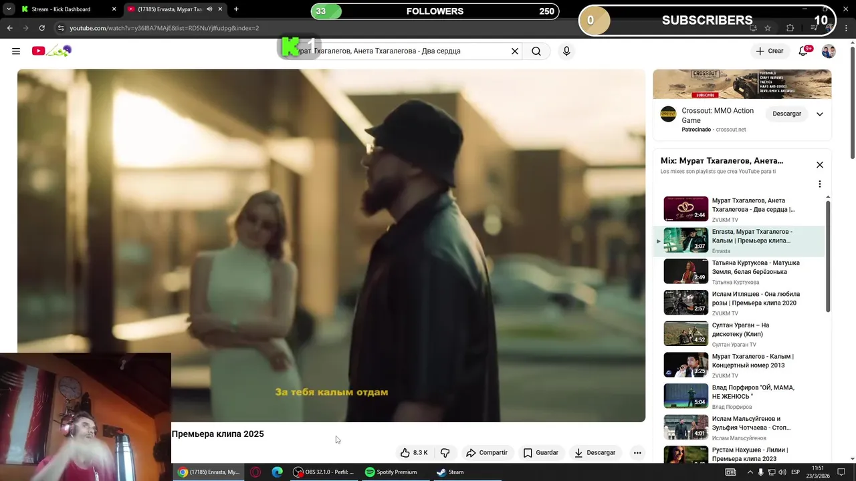Image resolution: width=856 pixels, height=481 pixels.
Task: Switch to Enrasta YouTube browser tab
Action: click(166, 9)
